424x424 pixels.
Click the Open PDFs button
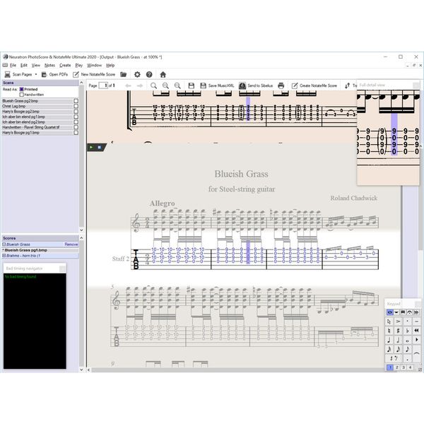click(54, 74)
